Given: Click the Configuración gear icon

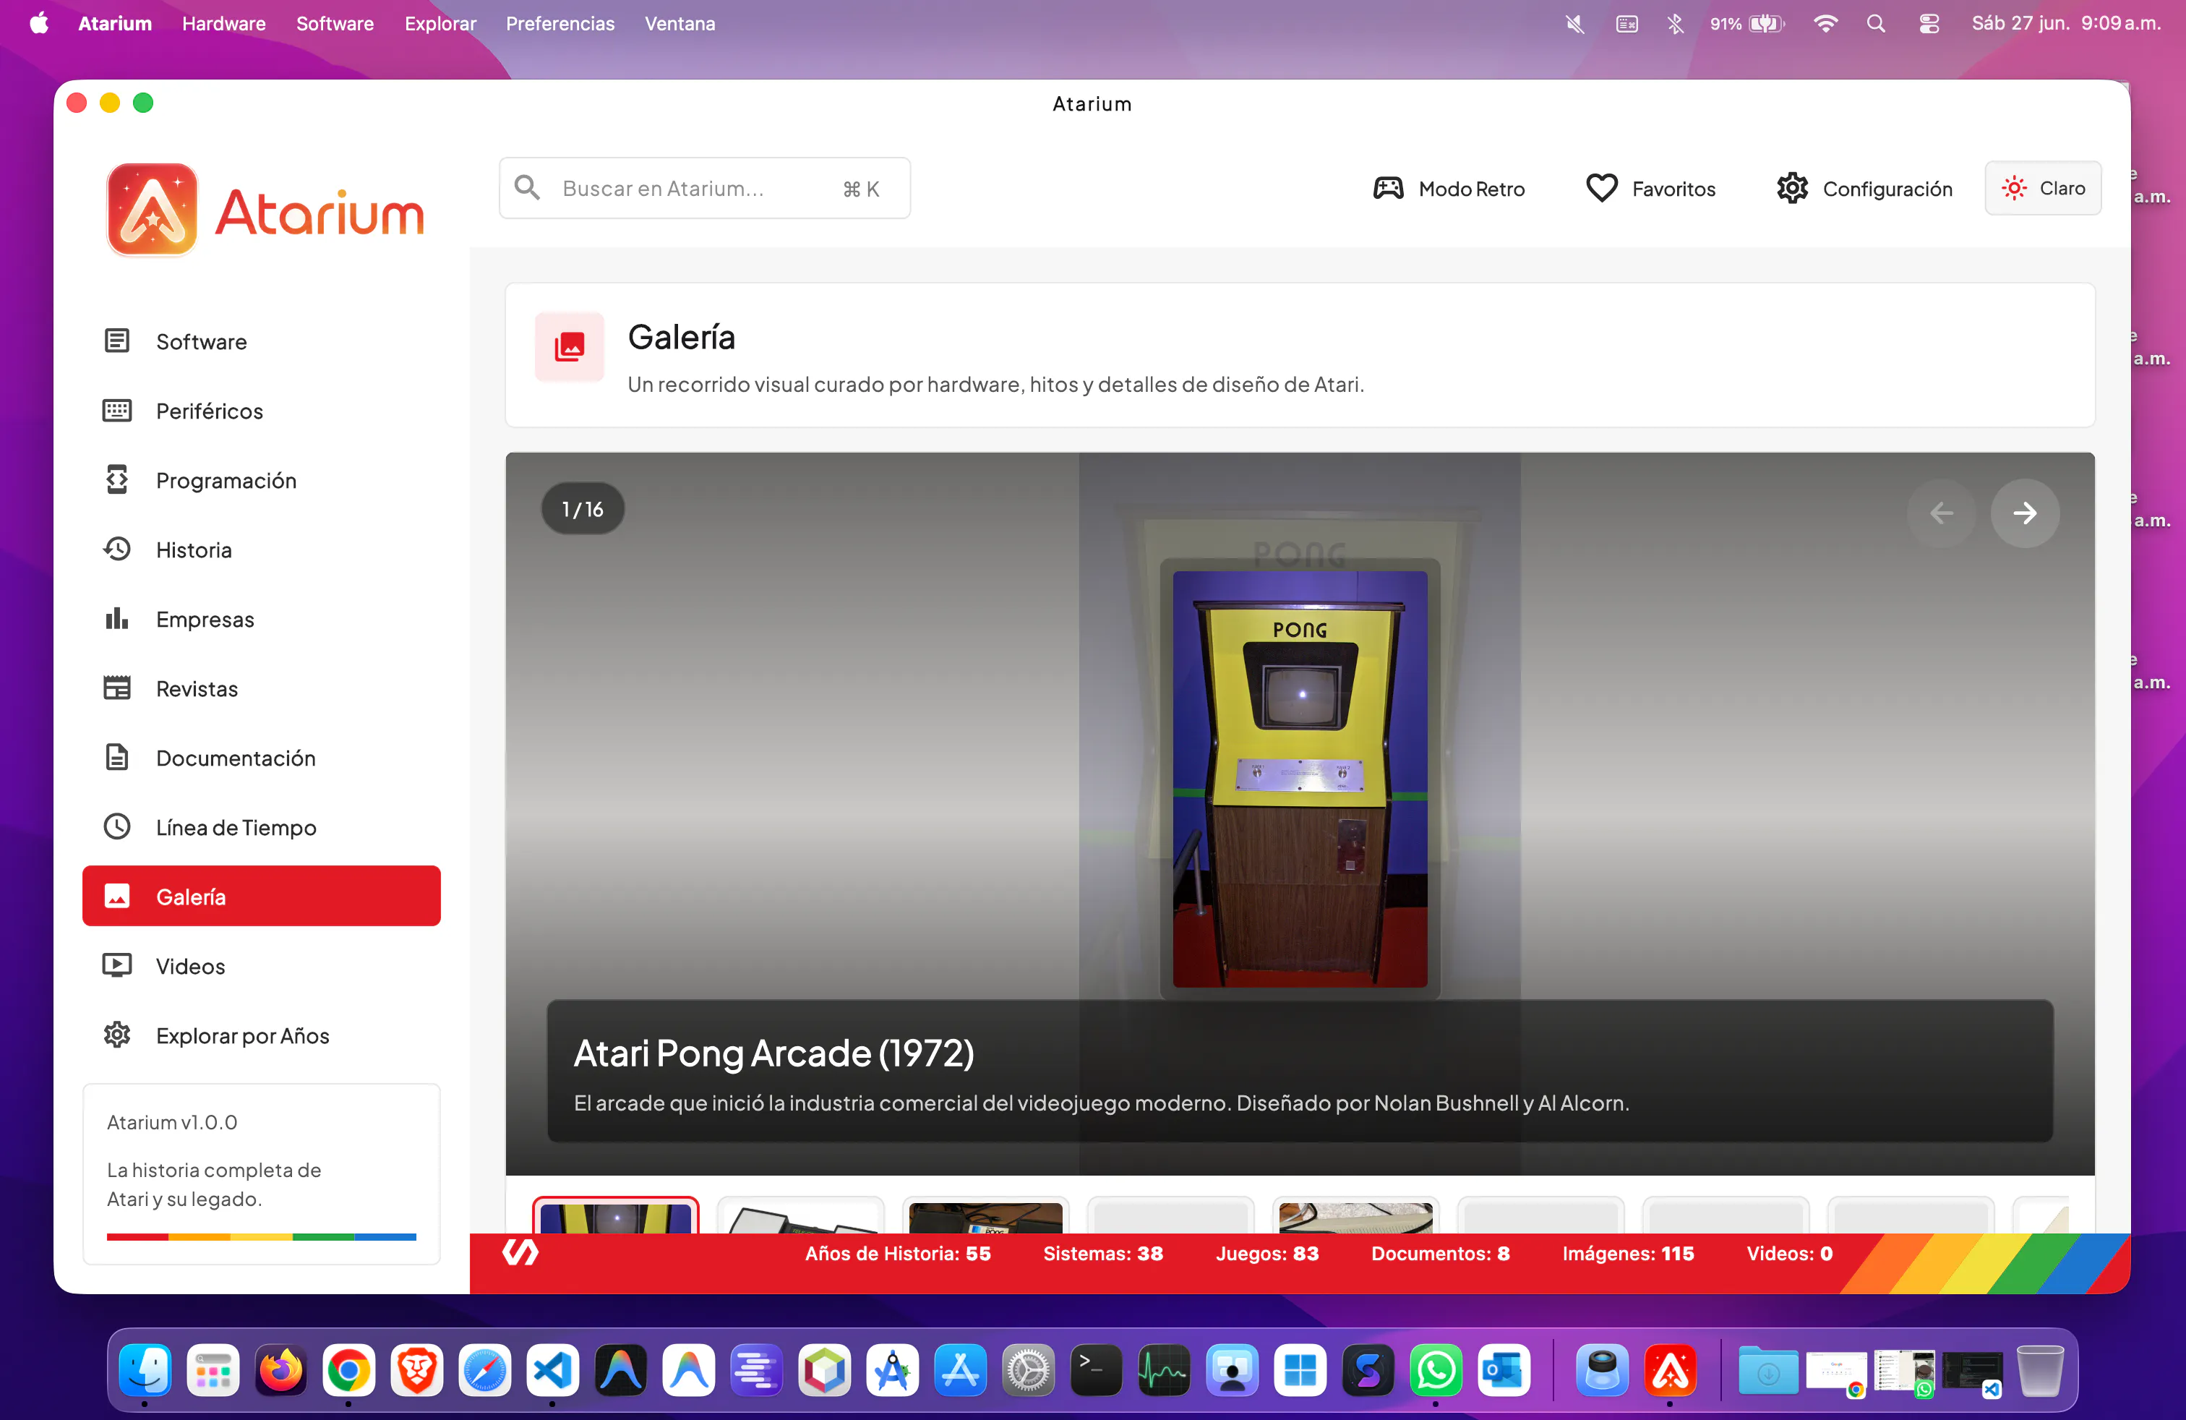Looking at the screenshot, I should click(x=1792, y=188).
